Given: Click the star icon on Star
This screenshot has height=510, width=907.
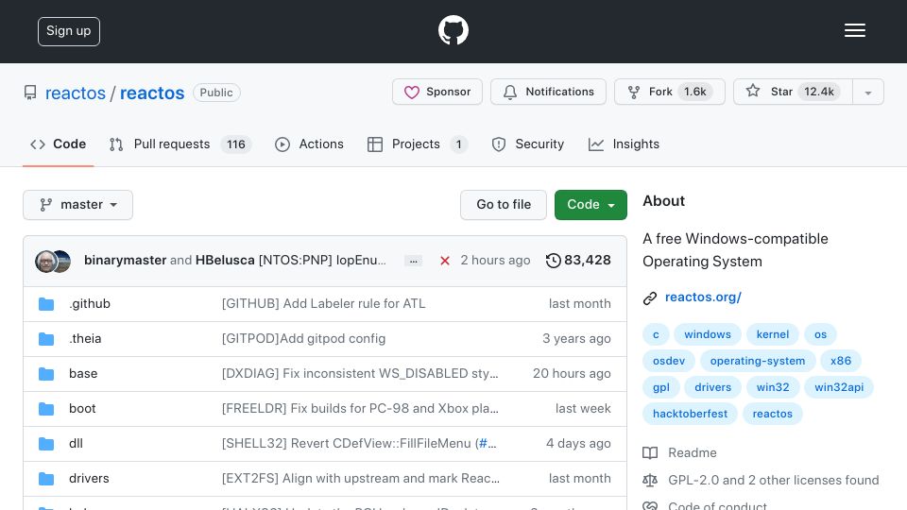Looking at the screenshot, I should (x=753, y=91).
